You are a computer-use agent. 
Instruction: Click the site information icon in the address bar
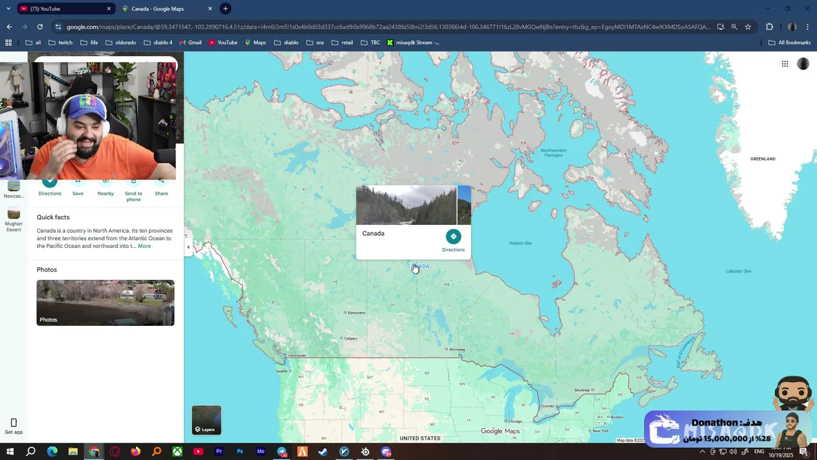coord(58,27)
